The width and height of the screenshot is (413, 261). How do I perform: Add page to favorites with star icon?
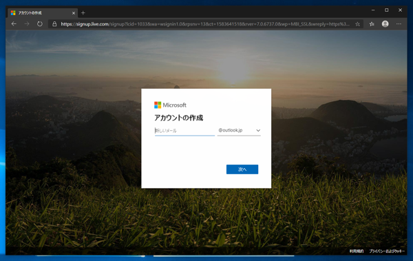[x=357, y=24]
